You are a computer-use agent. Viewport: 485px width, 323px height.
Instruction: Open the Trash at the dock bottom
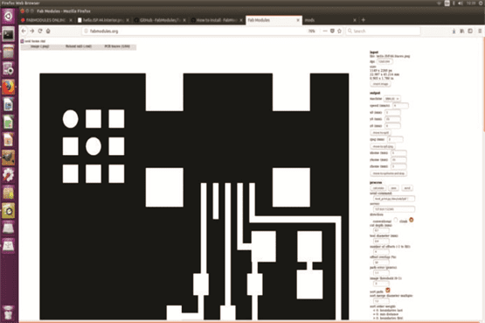coord(9,312)
